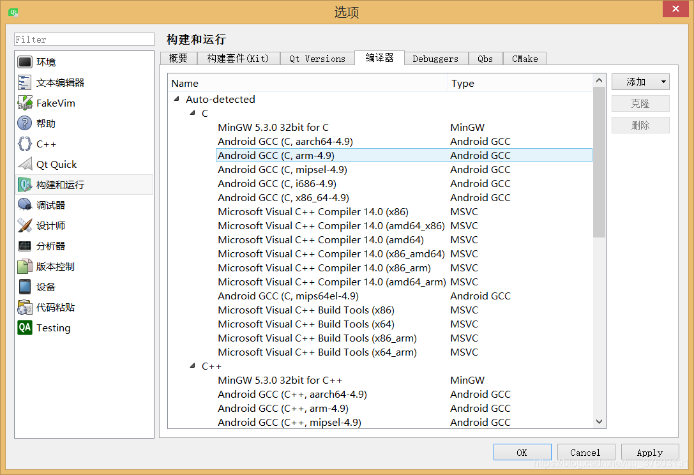The height and width of the screenshot is (475, 694).
Task: Select Visual C++ Build Tools (x86_arm)
Action: (404, 338)
